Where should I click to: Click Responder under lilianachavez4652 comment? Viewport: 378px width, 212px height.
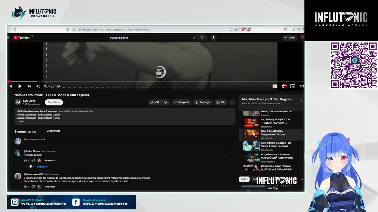tap(50, 187)
